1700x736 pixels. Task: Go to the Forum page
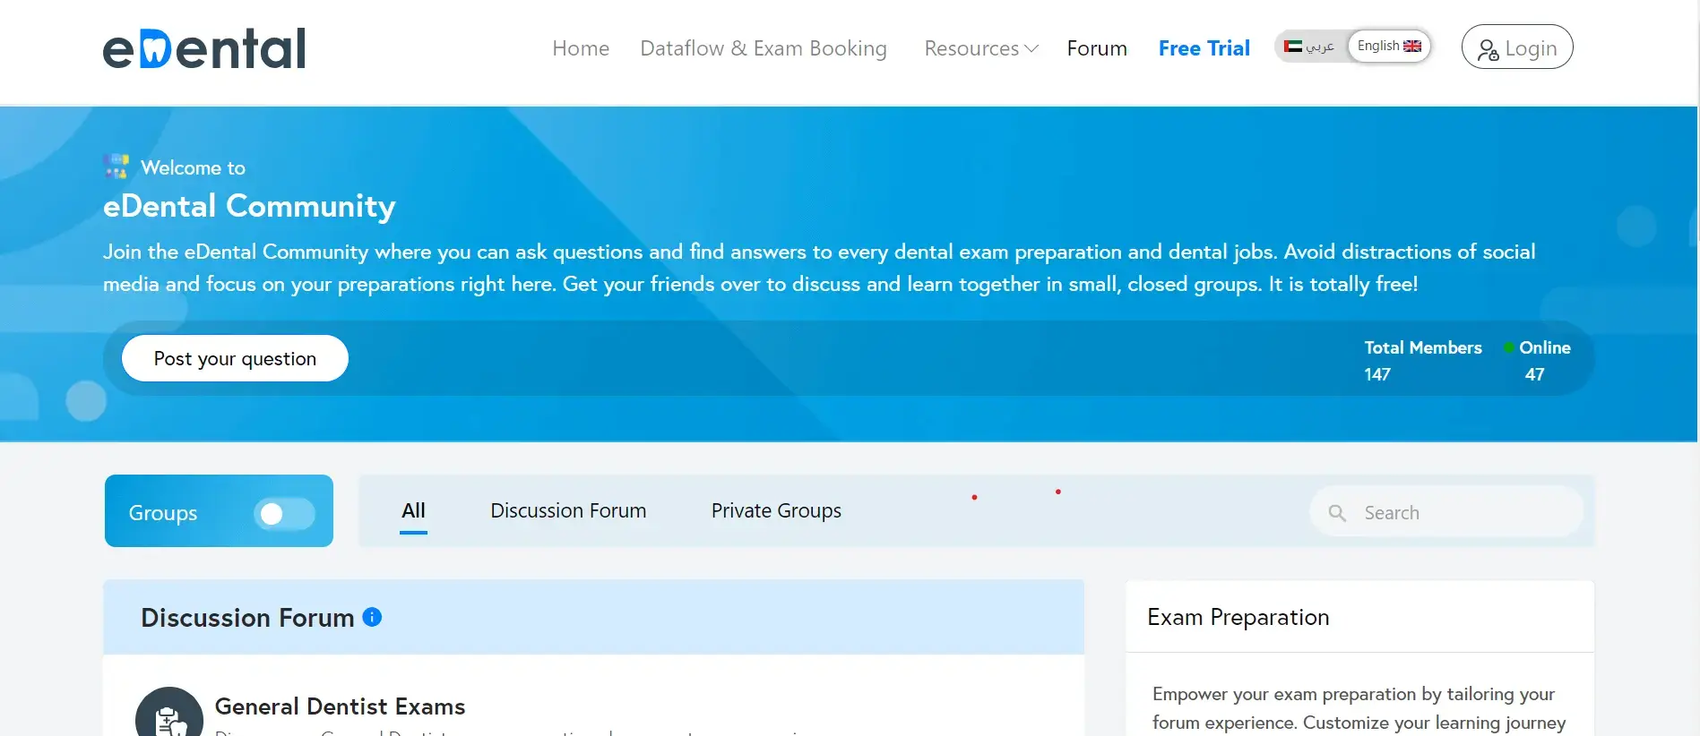coord(1097,48)
